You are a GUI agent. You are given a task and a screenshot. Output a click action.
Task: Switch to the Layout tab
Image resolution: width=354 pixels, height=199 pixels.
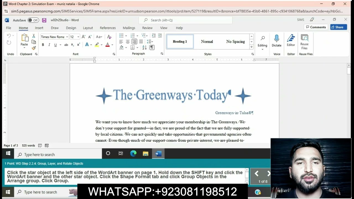(x=88, y=28)
